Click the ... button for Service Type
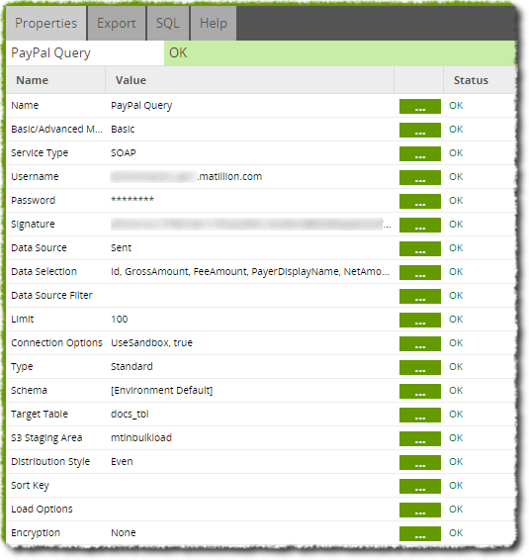Screen dimensions: 529x560 pyautogui.click(x=420, y=154)
